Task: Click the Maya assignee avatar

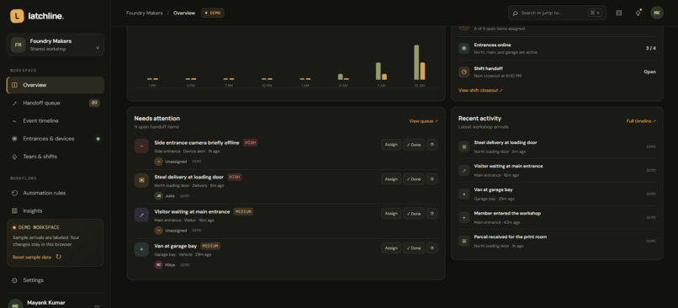Action: click(159, 265)
